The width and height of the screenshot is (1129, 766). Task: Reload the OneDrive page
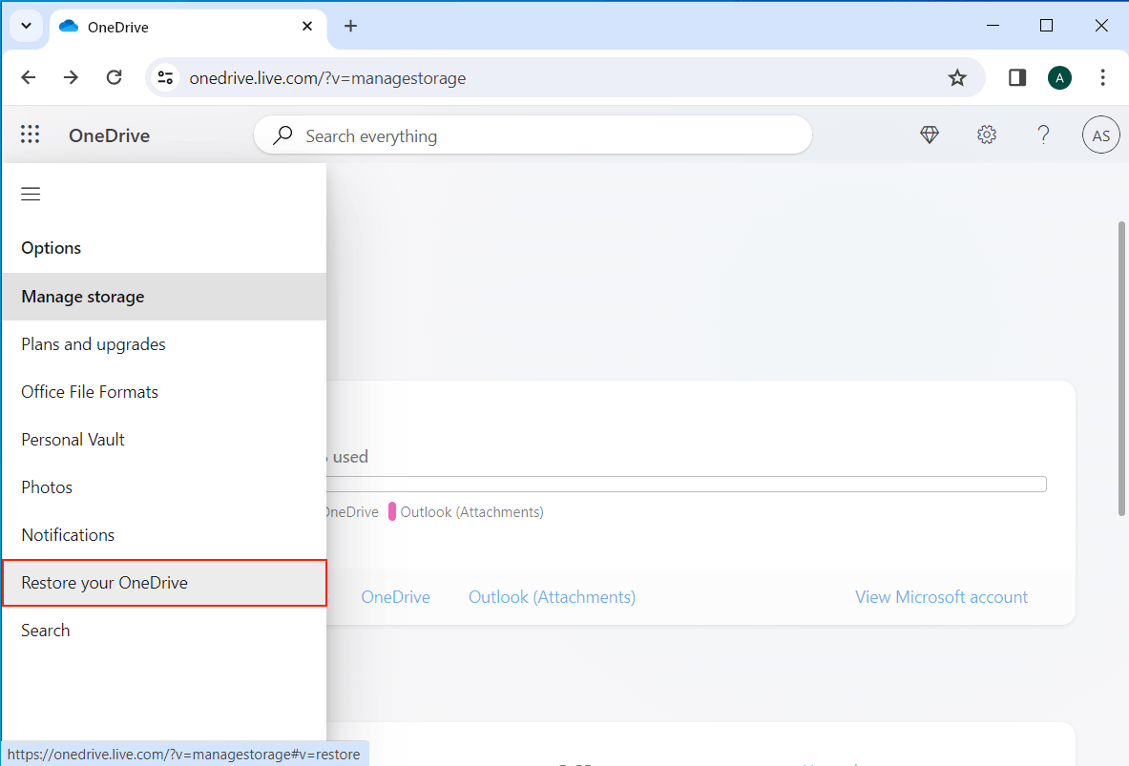pos(114,78)
